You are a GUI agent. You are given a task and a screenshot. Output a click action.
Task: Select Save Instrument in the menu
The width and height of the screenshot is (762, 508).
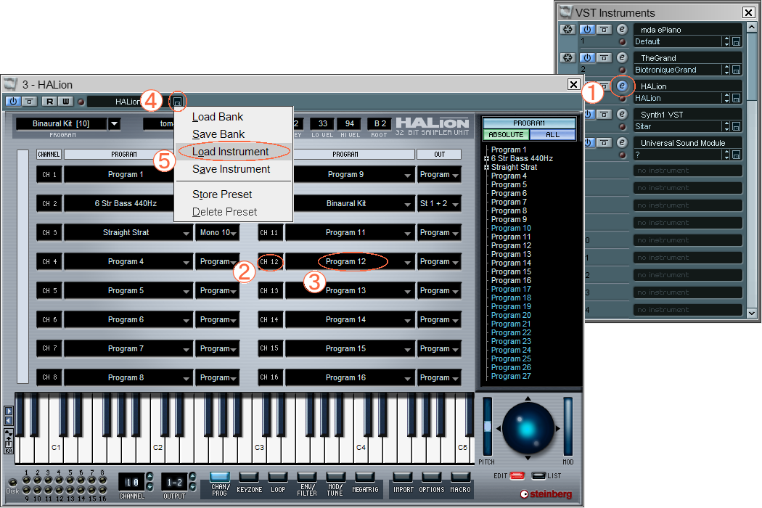[x=233, y=169]
